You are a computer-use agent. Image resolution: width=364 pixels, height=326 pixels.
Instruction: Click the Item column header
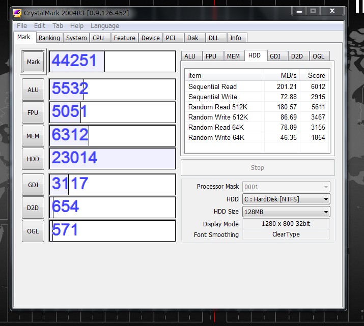225,75
